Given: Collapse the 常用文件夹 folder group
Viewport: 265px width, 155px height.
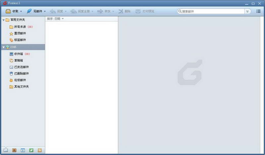Looking at the screenshot, I should [x=3, y=20].
